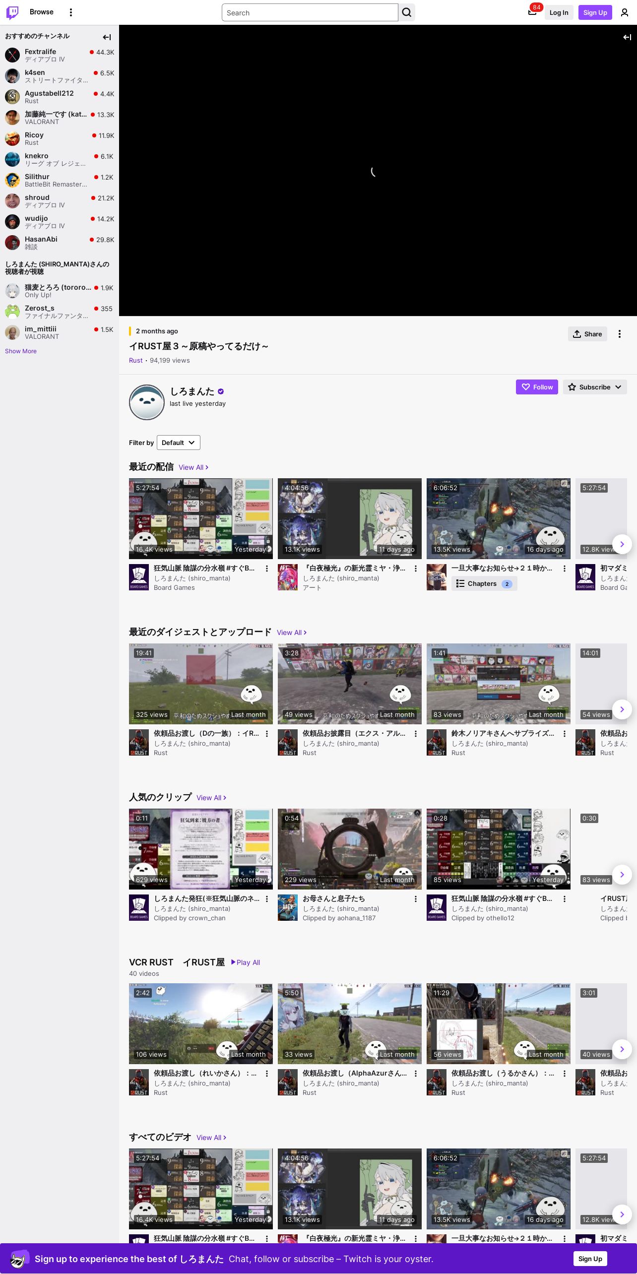Screen dimensions: 637x1274
Task: Show next videos in VCR RUST carousel
Action: [622, 1049]
